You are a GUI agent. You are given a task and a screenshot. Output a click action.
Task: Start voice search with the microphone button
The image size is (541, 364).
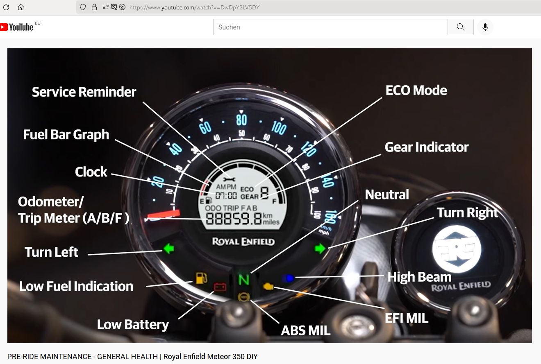pyautogui.click(x=485, y=27)
